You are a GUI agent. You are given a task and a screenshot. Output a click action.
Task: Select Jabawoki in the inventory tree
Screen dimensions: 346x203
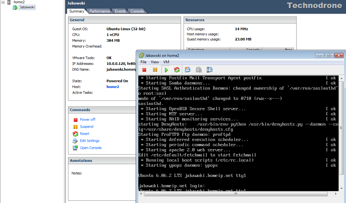tap(27, 7)
